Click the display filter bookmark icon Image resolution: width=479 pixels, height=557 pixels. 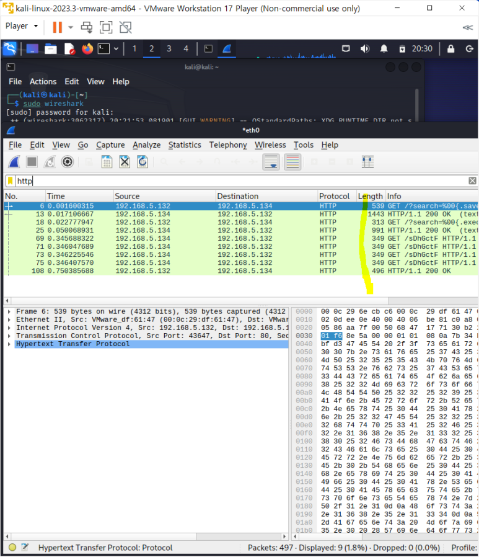tap(11, 181)
